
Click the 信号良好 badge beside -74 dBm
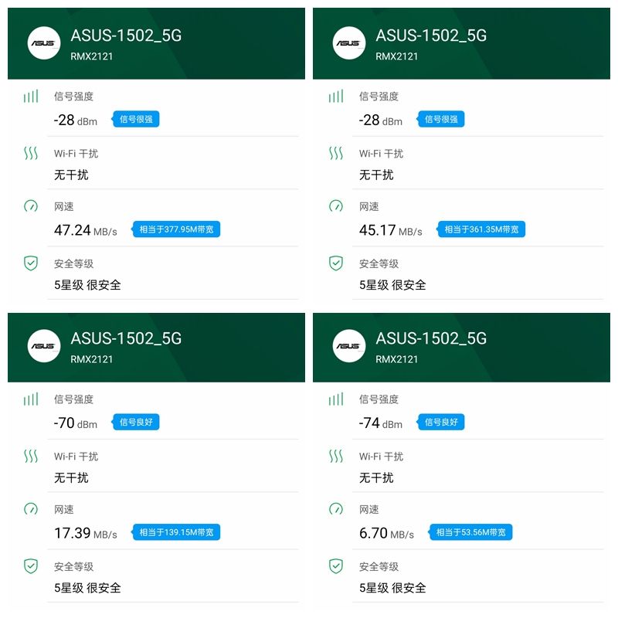(x=441, y=423)
